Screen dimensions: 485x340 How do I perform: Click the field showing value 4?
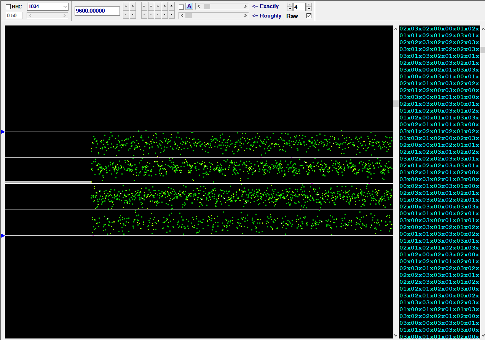tap(299, 7)
